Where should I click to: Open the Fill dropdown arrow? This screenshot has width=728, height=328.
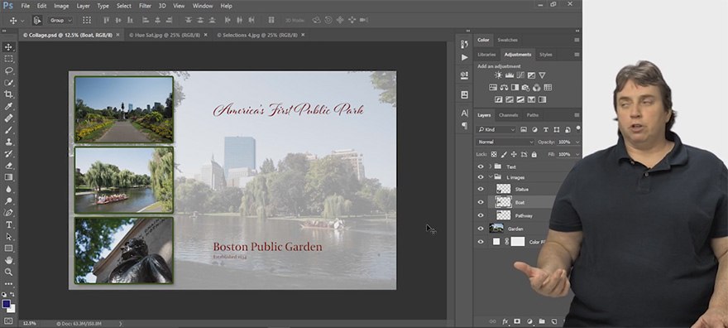click(x=577, y=154)
